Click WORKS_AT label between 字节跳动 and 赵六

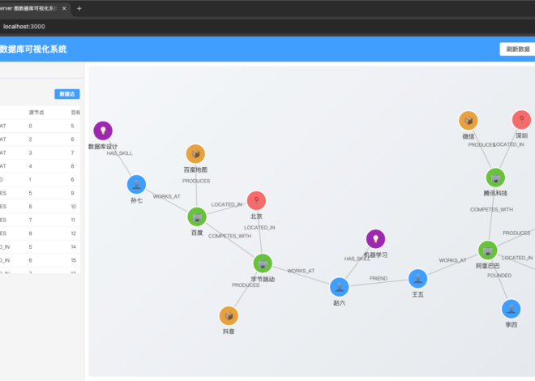tap(301, 271)
